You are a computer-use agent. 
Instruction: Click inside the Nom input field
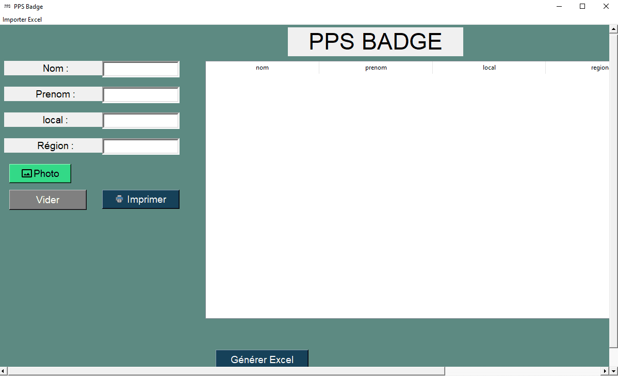[140, 68]
